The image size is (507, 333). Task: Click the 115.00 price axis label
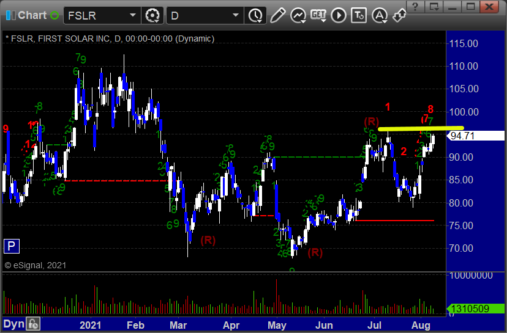tap(464, 43)
